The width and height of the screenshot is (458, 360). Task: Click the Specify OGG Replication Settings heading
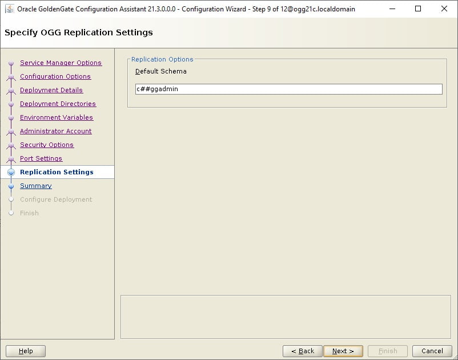click(79, 32)
